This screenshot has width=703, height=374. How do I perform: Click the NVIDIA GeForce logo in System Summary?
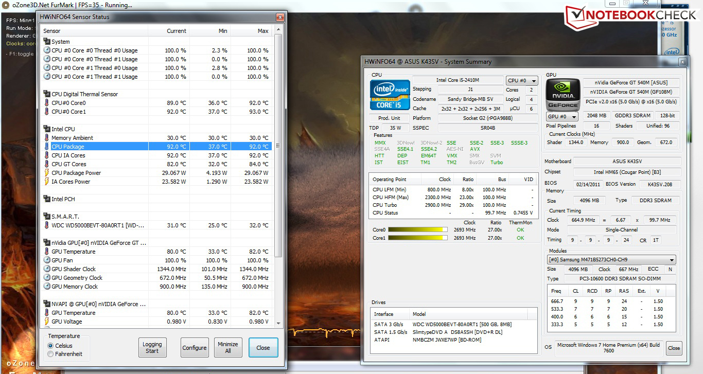(x=562, y=94)
